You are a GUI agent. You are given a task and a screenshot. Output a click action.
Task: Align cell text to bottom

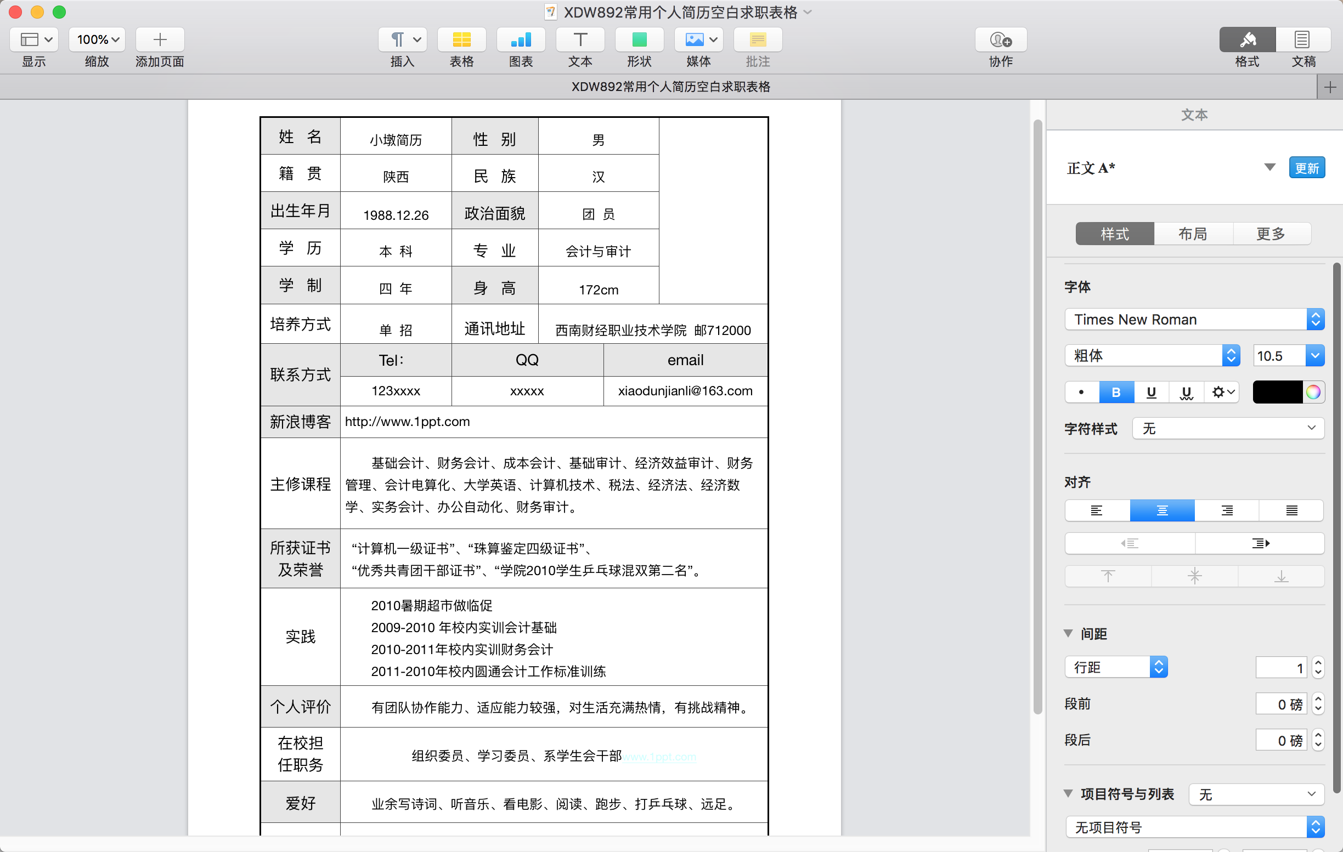pos(1281,576)
